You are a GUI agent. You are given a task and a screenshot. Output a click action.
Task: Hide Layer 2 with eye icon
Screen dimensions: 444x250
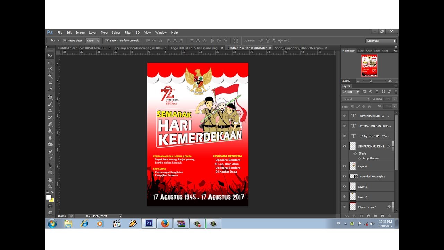pyautogui.click(x=344, y=197)
